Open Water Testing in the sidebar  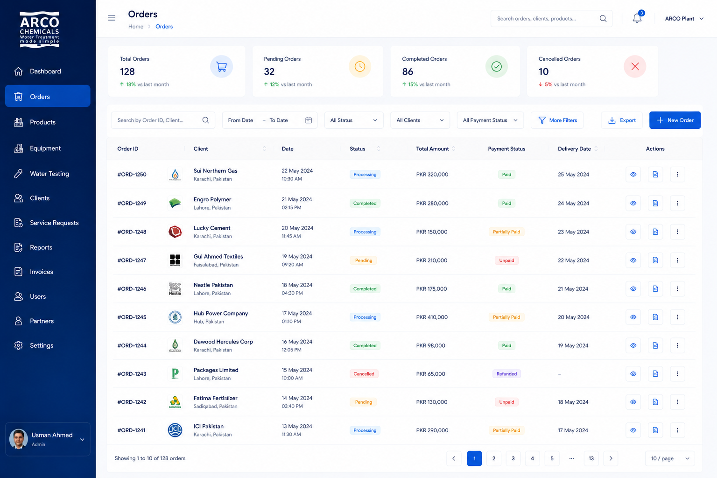pos(48,174)
